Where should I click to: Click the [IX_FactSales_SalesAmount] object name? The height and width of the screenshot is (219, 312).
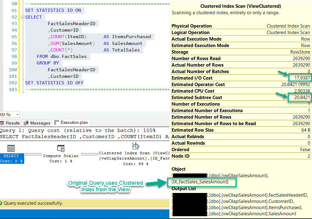coord(200,182)
